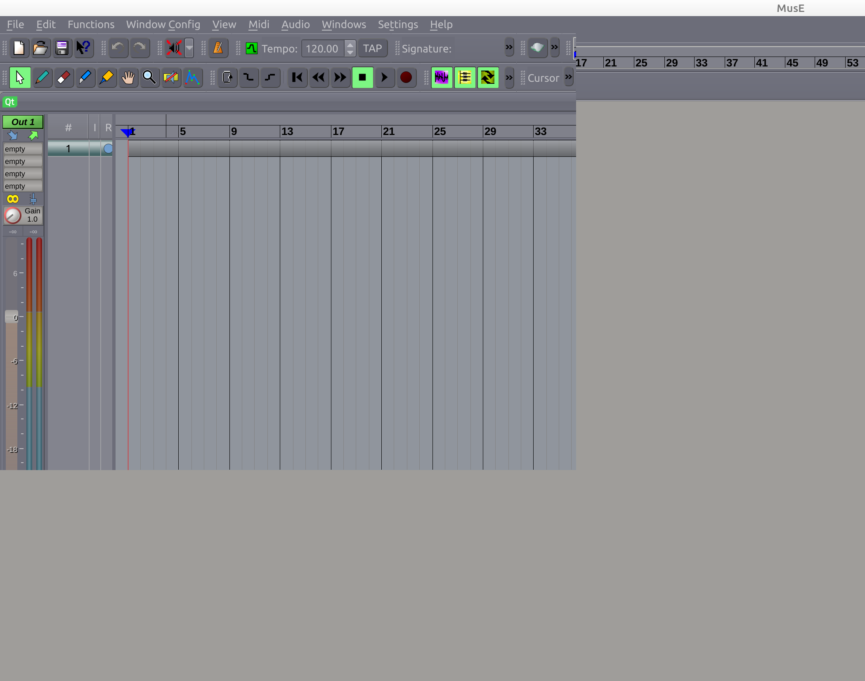865x681 pixels.
Task: Expand the Cursor toolbar overflow chevron
Action: 568,77
